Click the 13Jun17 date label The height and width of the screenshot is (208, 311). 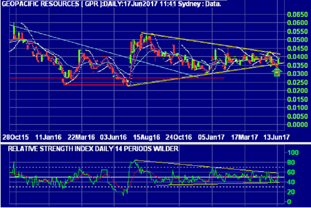click(276, 137)
